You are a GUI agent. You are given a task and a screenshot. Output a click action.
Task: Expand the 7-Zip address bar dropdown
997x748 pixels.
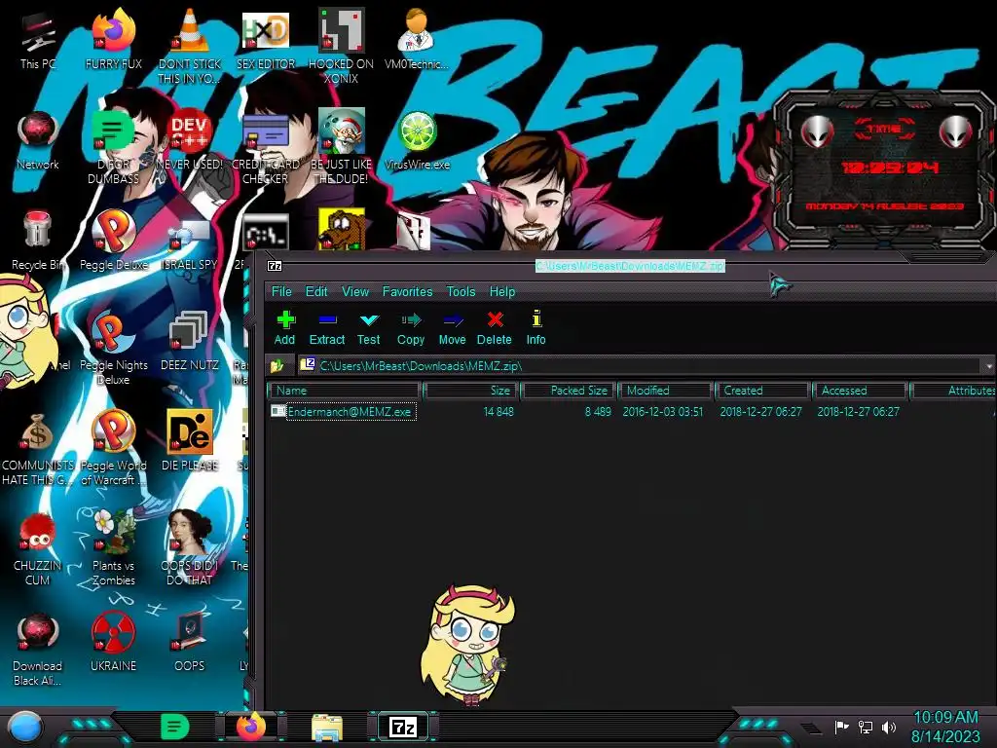[989, 366]
